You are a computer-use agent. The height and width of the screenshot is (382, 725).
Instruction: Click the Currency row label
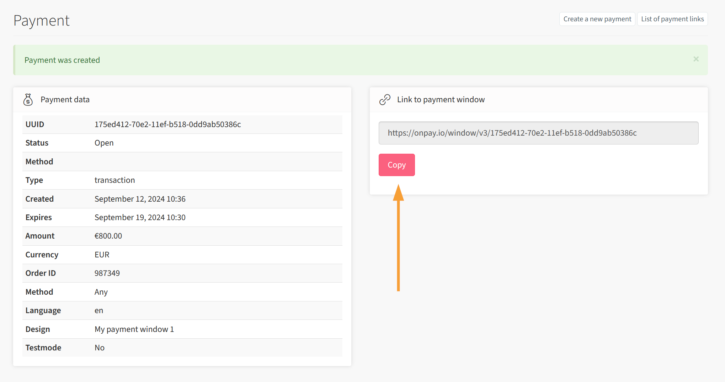[42, 255]
